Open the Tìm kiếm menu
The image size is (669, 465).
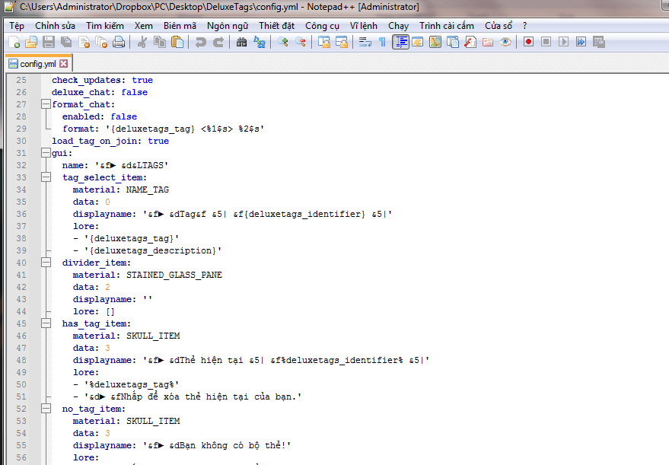[104, 25]
